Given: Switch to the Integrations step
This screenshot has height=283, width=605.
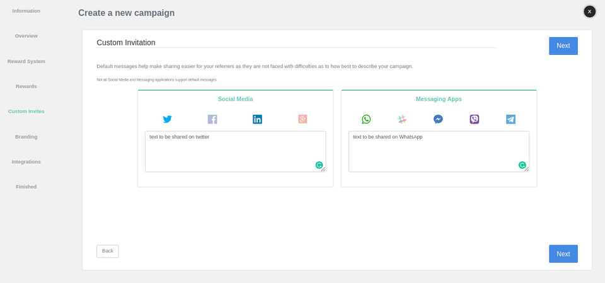Looking at the screenshot, I should [26, 162].
